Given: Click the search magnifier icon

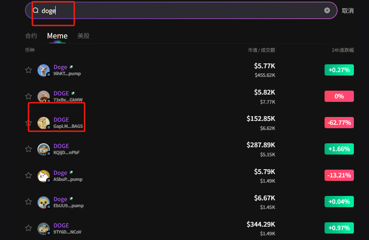Looking at the screenshot, I should tap(35, 10).
